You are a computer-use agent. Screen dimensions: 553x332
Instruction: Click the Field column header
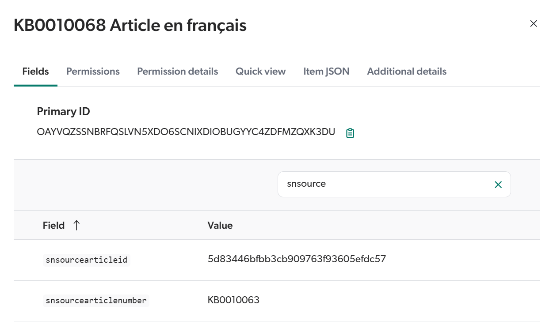[x=53, y=225]
